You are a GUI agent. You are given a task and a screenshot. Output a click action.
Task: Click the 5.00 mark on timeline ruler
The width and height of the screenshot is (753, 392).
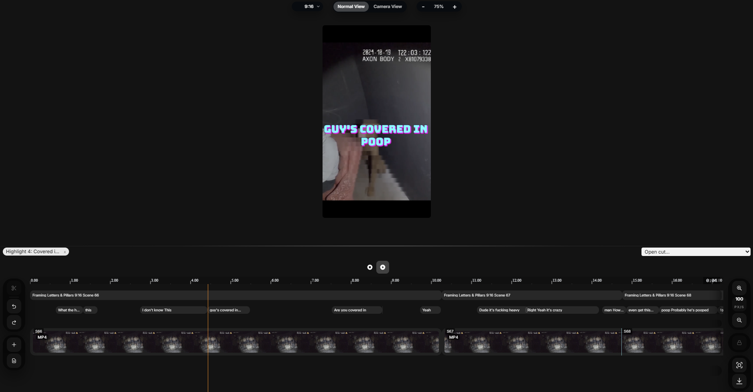click(235, 280)
